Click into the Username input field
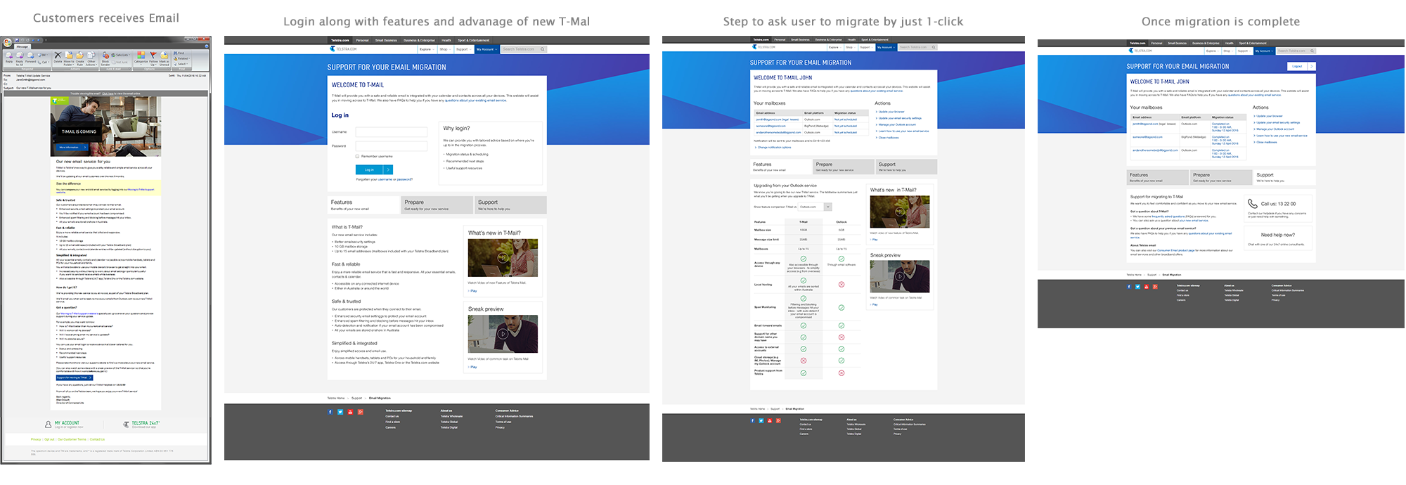 point(391,132)
